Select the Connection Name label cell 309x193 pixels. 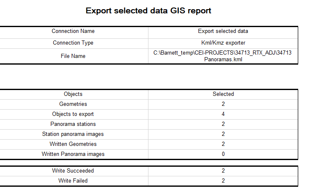click(73, 31)
